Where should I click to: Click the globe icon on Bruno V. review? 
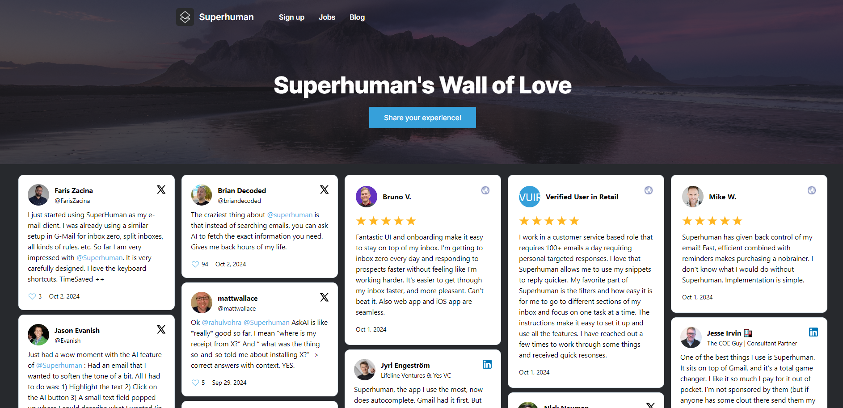coord(485,190)
